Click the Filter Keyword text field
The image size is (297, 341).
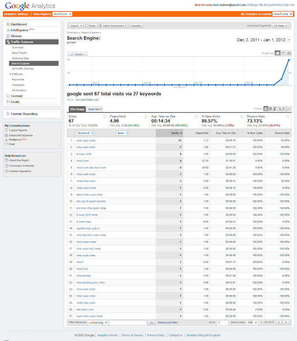point(127,322)
